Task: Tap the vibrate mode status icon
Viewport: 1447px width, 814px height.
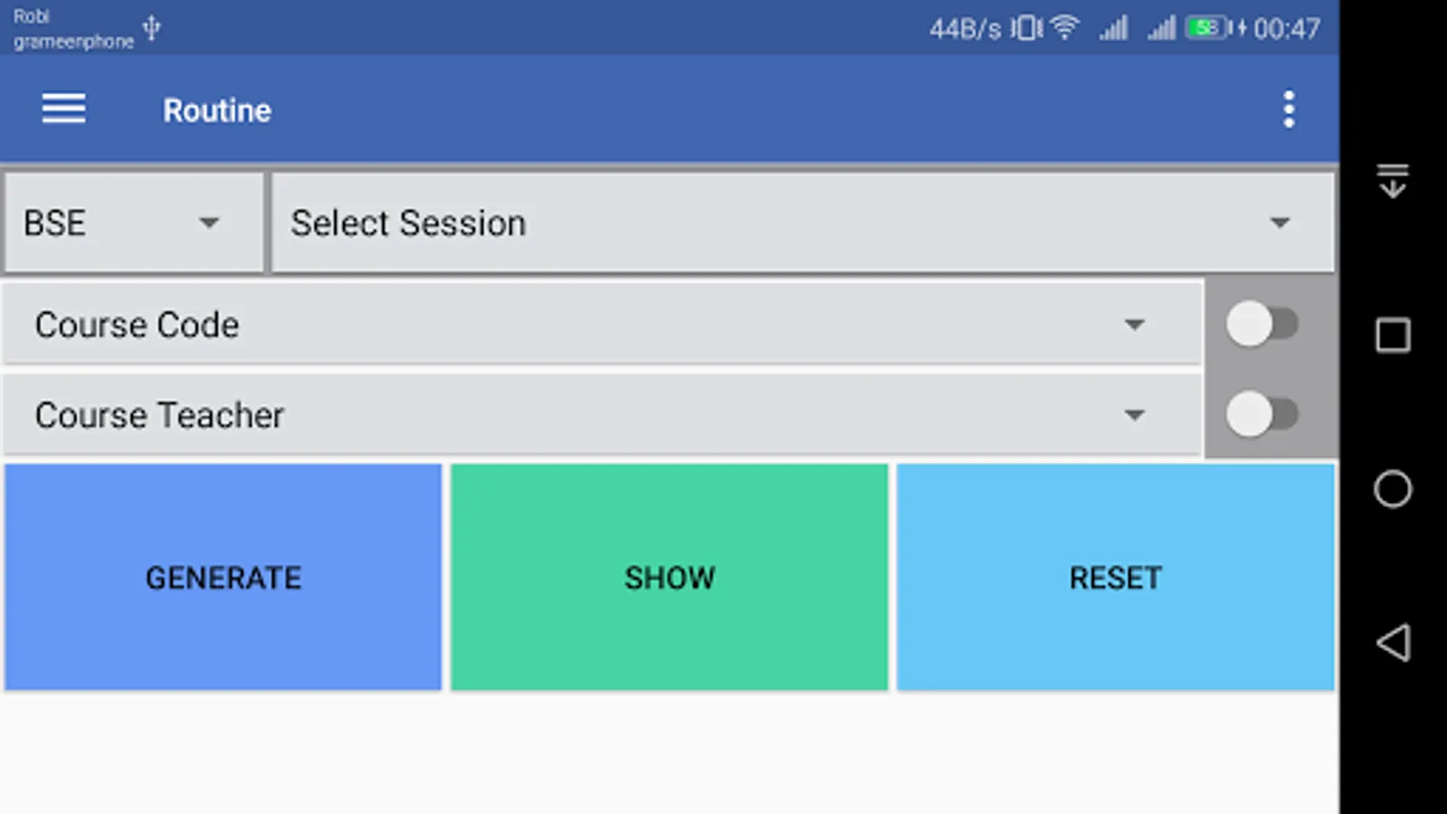Action: tap(1026, 28)
